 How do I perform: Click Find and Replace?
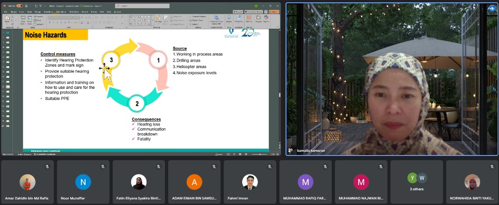[197, 17]
